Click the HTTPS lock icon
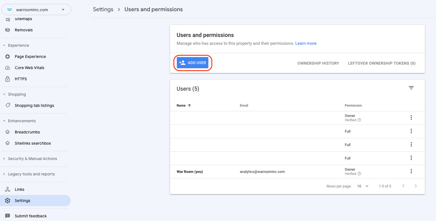This screenshot has height=221, width=436. coord(8,79)
